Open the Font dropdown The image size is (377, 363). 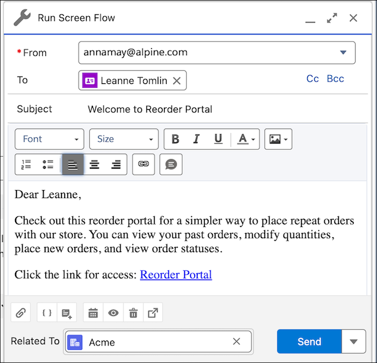(x=50, y=139)
